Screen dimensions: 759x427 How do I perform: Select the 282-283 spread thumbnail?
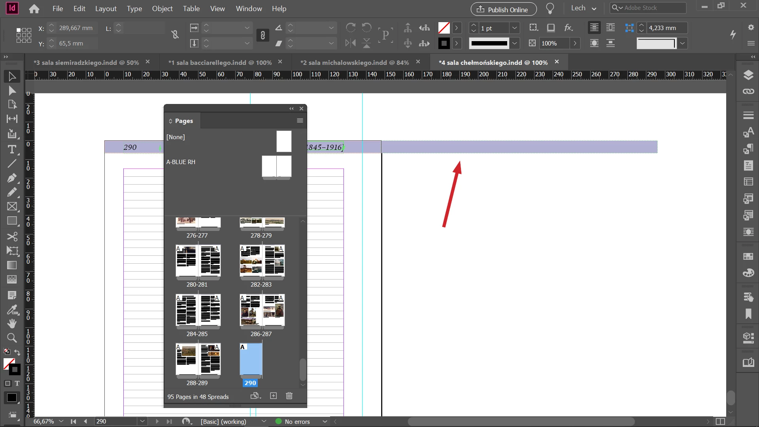tap(262, 261)
